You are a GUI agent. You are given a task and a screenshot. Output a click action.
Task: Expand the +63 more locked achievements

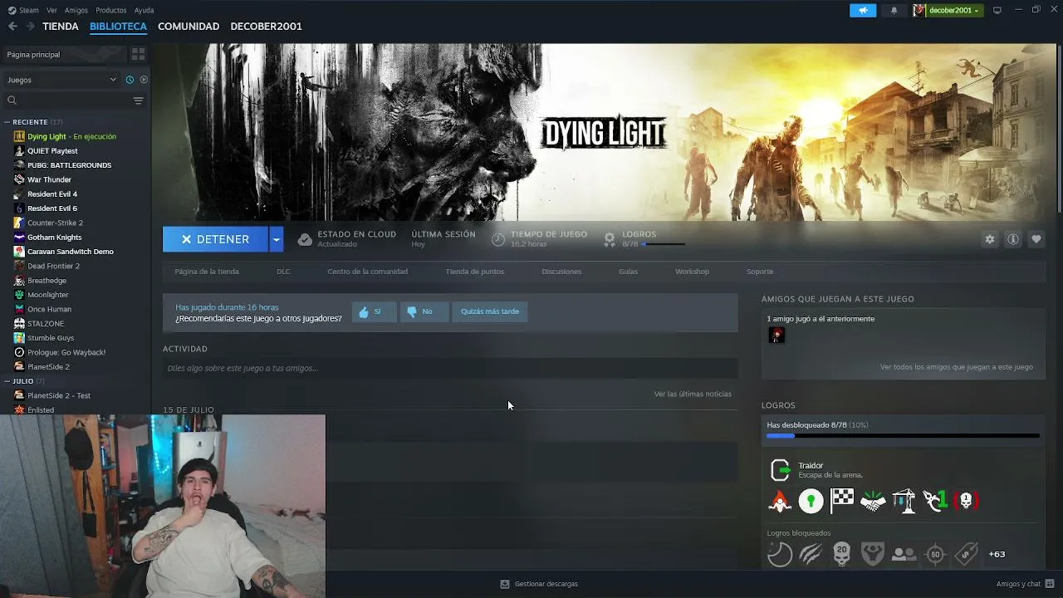[x=997, y=554]
